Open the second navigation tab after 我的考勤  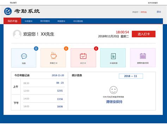pos(29,21)
